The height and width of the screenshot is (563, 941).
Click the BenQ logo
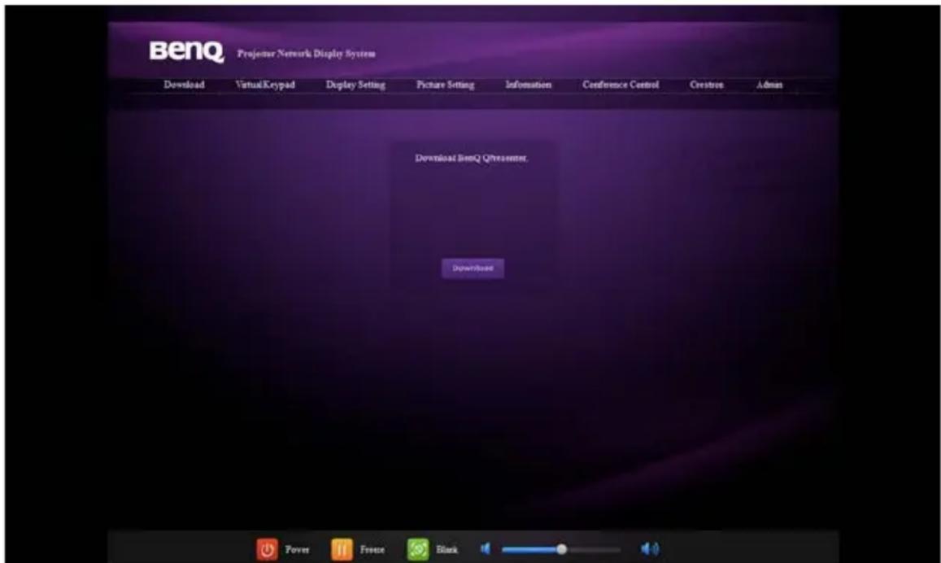coord(186,51)
